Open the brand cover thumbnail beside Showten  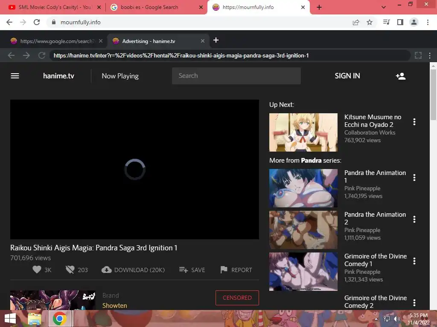coord(52,300)
